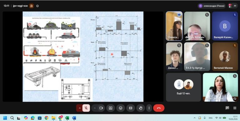Open Windows taskbar search
The image size is (240, 121).
click(12, 118)
